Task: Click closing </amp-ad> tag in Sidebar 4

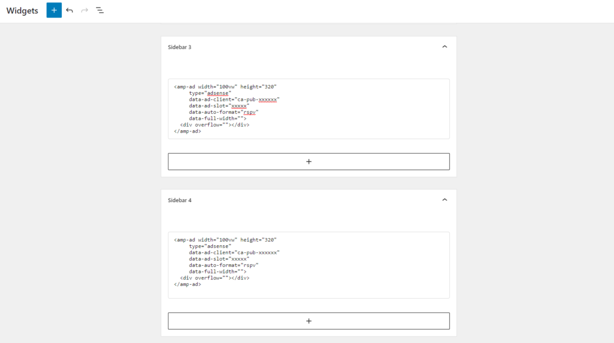Action: click(x=188, y=284)
